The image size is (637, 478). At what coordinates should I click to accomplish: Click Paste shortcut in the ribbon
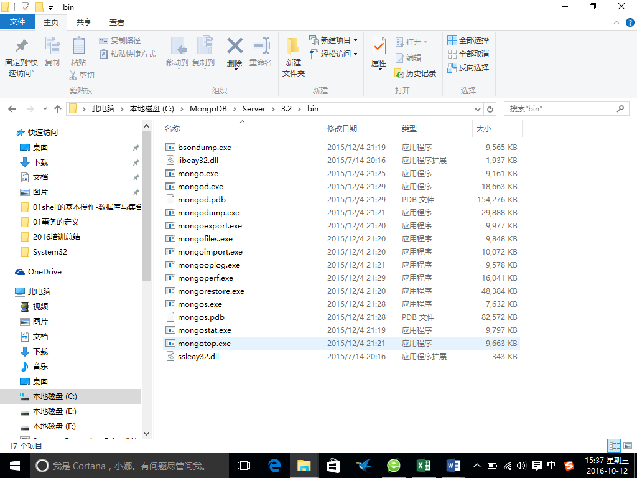click(x=127, y=54)
